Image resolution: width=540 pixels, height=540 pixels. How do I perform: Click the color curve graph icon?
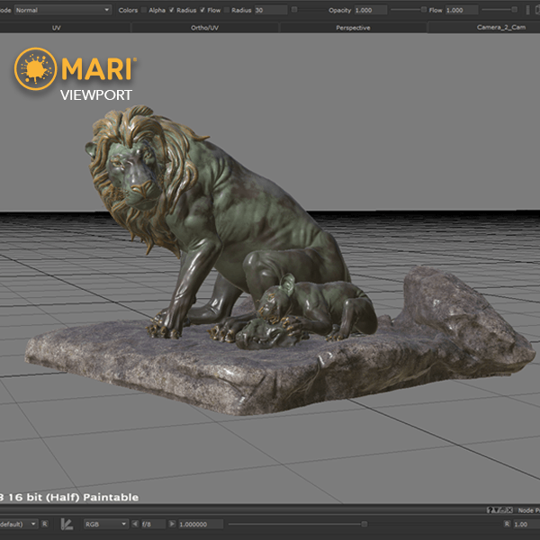67,524
